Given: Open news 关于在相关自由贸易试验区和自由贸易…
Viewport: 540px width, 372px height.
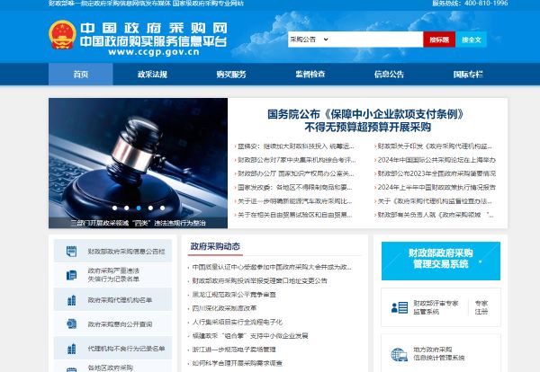Looking at the screenshot, I should (x=295, y=215).
